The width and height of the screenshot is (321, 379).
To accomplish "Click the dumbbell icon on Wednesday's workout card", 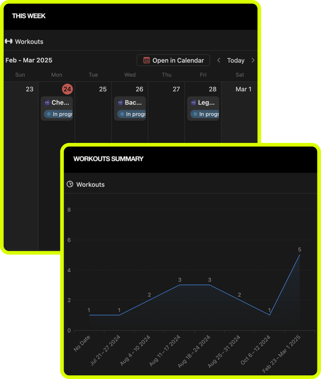I will point(120,103).
